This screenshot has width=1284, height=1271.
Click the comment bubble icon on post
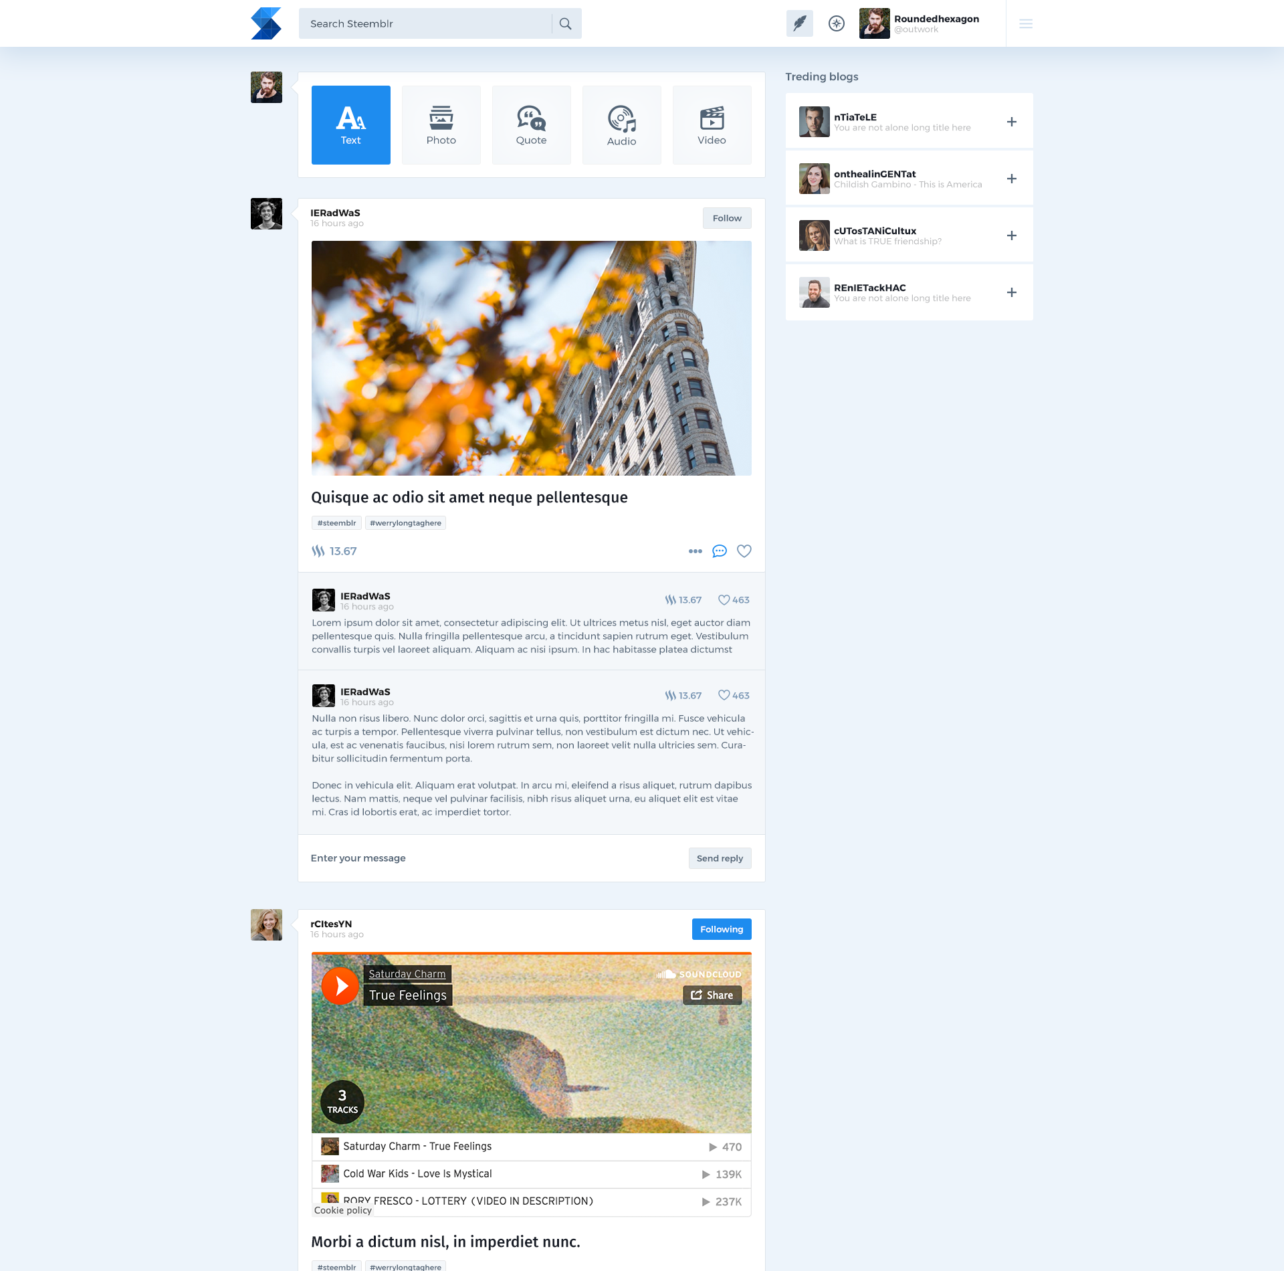(719, 551)
